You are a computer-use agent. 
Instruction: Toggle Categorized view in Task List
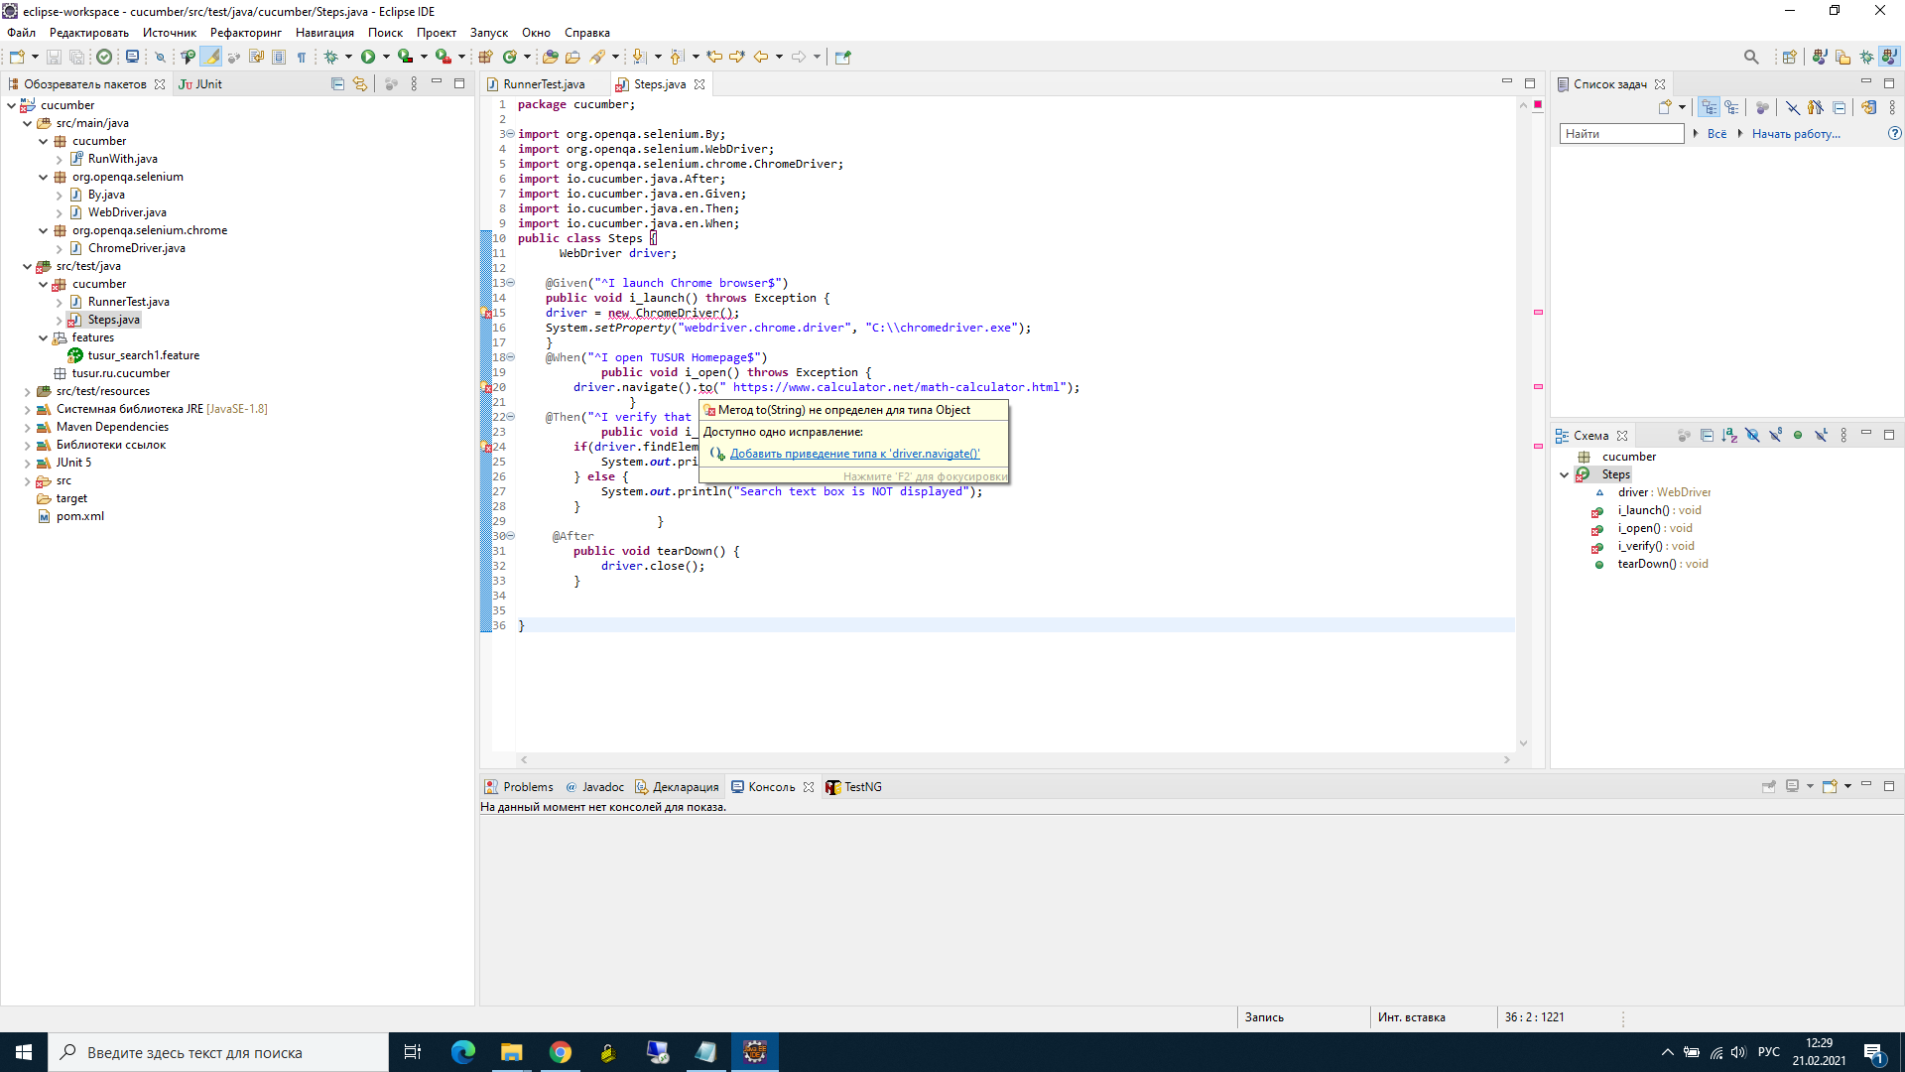point(1709,107)
